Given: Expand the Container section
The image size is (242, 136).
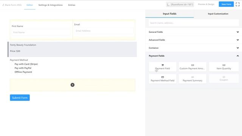Looking at the screenshot, I should 194,48.
